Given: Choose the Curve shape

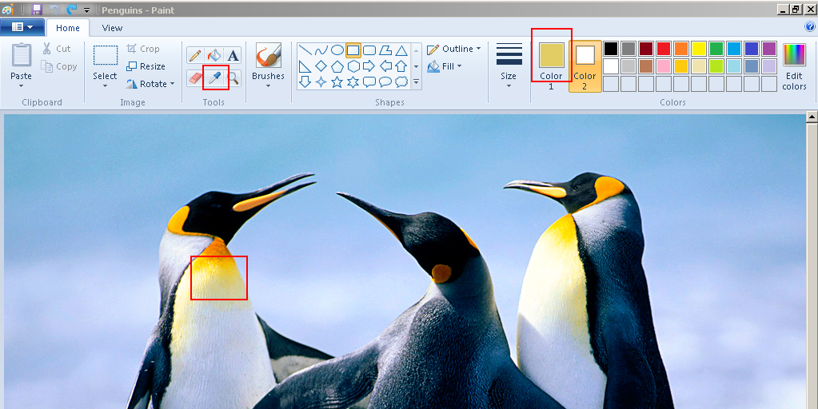Looking at the screenshot, I should tap(321, 50).
